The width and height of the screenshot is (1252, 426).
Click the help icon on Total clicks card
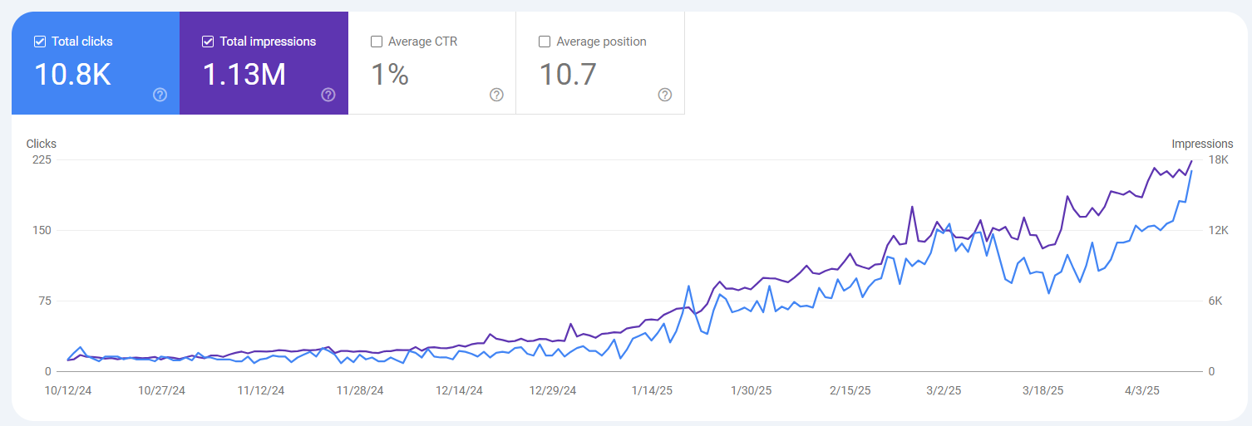160,95
